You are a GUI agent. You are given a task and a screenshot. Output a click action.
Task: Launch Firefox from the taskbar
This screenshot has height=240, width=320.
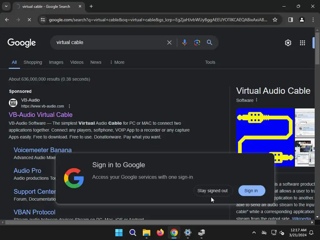click(x=160, y=232)
